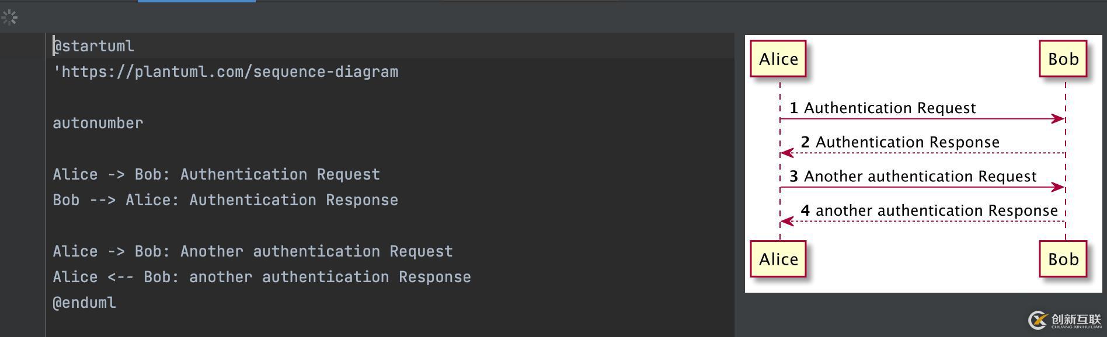This screenshot has height=337, width=1107.
Task: Click diagram message '3 Another authentication Request'
Action: pyautogui.click(x=913, y=177)
